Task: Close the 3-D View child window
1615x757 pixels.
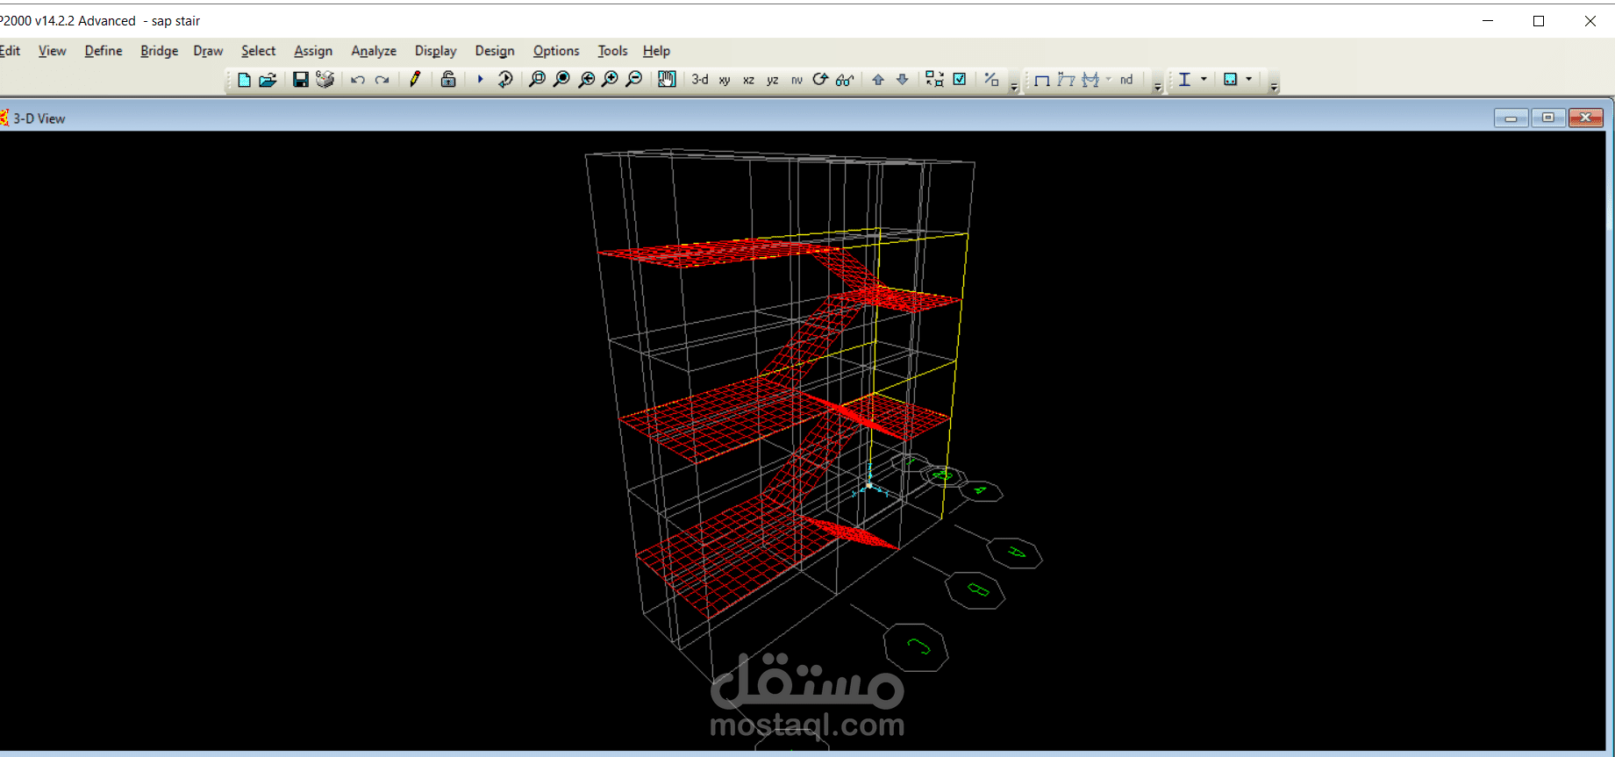Action: point(1586,118)
